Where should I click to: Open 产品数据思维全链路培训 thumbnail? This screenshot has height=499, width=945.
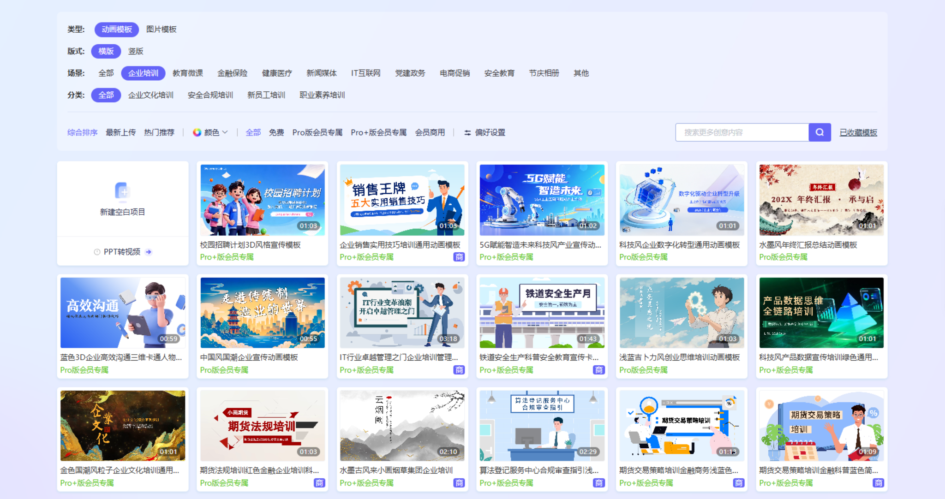tap(822, 313)
